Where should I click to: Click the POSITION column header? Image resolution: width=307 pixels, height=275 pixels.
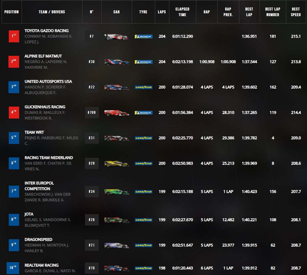tap(12, 12)
